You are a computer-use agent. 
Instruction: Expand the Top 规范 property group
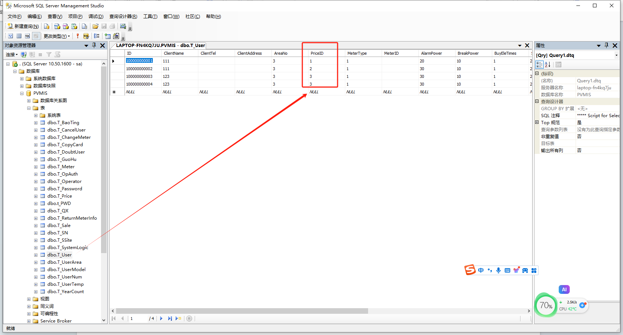coord(537,122)
